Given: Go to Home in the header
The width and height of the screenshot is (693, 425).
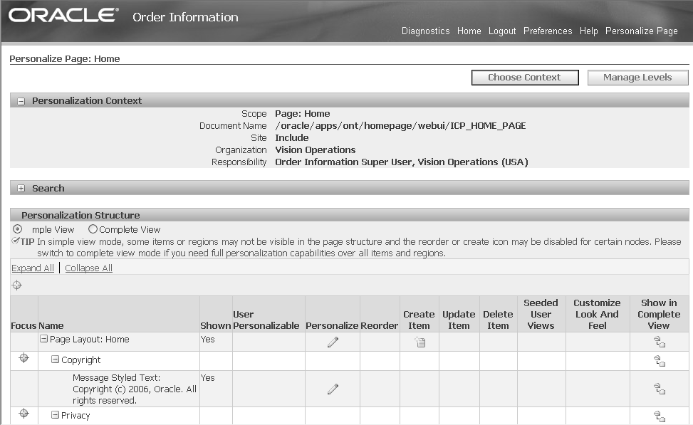Looking at the screenshot, I should coord(469,31).
